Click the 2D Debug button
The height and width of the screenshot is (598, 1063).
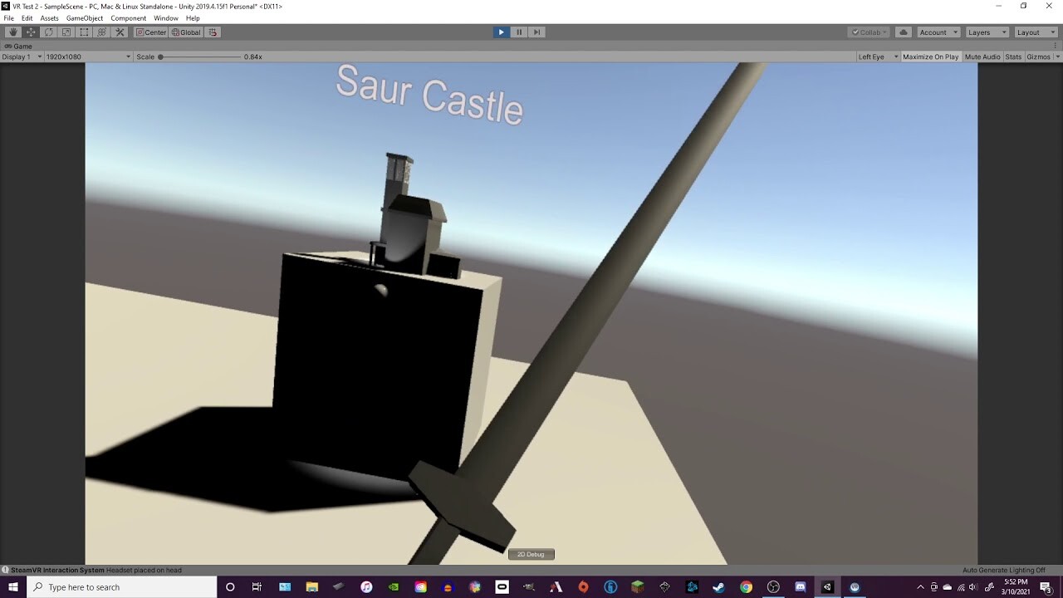tap(531, 554)
